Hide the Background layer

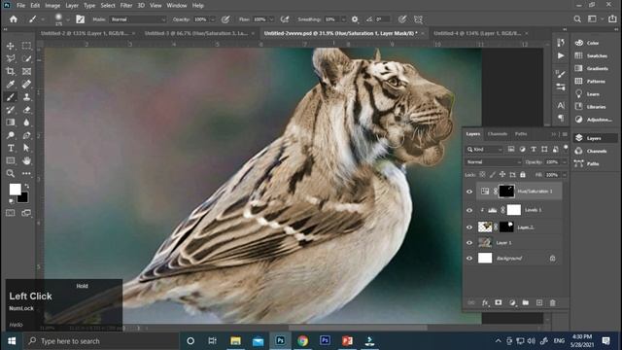(x=469, y=259)
